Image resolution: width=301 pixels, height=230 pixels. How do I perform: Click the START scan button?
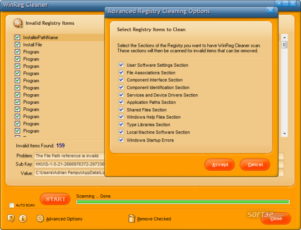pos(55,199)
